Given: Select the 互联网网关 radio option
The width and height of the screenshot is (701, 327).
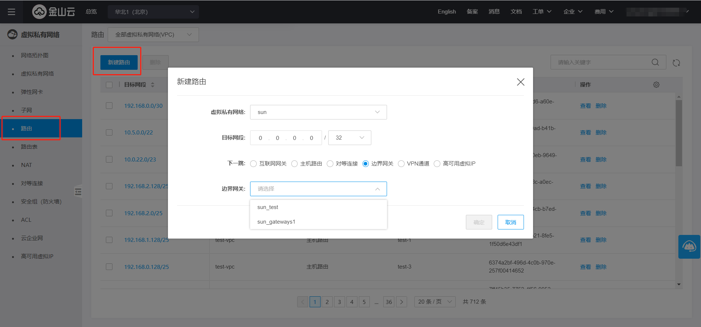Looking at the screenshot, I should (x=253, y=164).
